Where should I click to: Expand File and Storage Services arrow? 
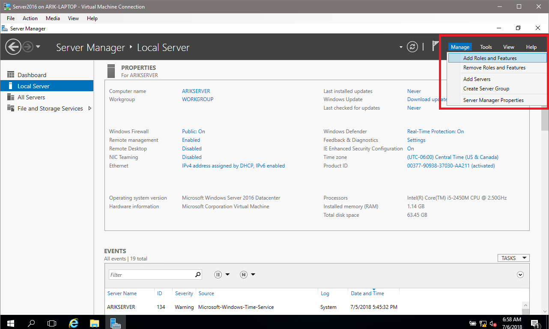90,108
